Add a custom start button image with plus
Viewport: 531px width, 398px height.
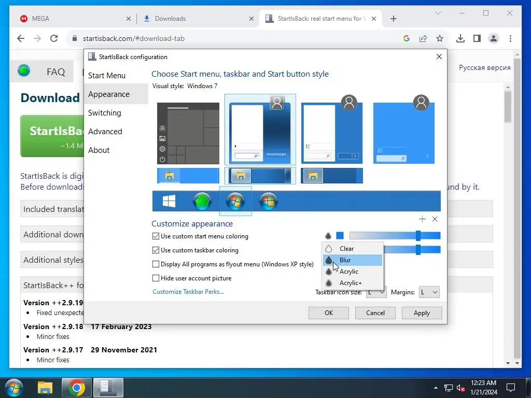tap(422, 219)
